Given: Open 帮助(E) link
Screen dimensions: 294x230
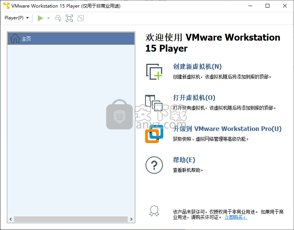Looking at the screenshot, I should [x=184, y=160].
